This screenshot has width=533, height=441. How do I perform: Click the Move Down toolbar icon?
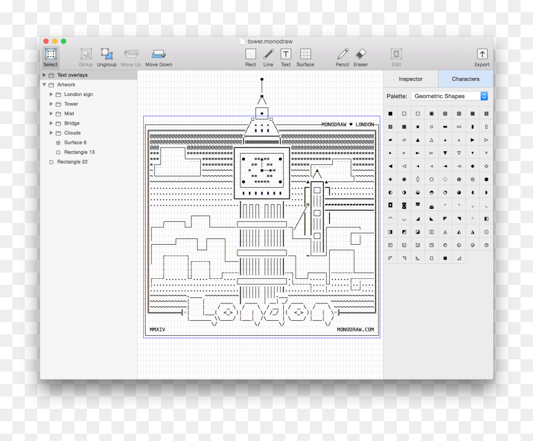(159, 58)
